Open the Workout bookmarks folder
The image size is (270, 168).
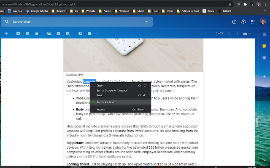(x=122, y=11)
